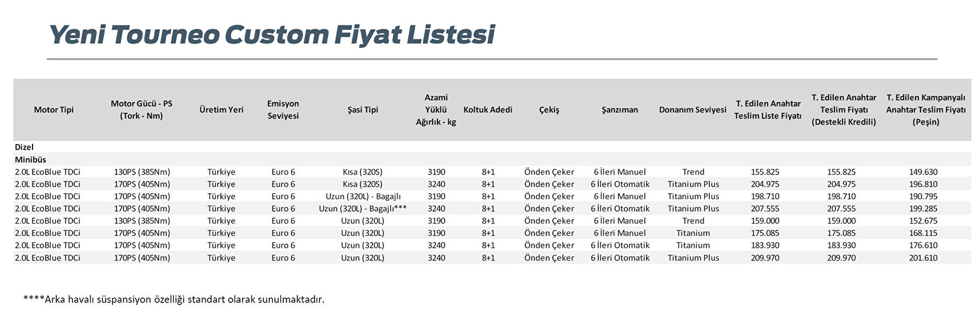Click the footnote about Arka havalı süspansiyon
Screen dimensions: 980x311
click(x=174, y=299)
